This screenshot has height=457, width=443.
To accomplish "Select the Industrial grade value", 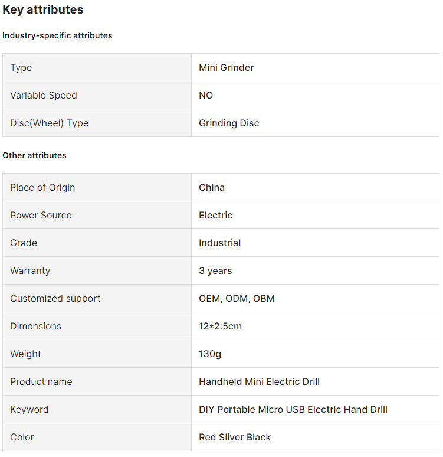I will pos(219,243).
